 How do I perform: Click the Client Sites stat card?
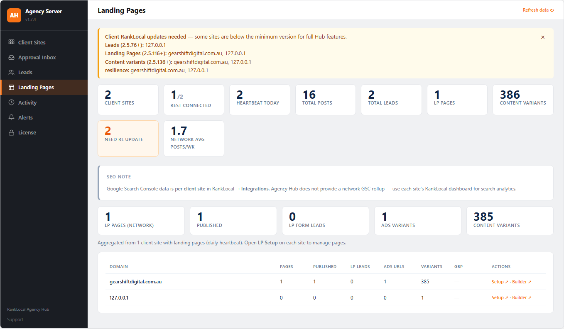point(128,100)
